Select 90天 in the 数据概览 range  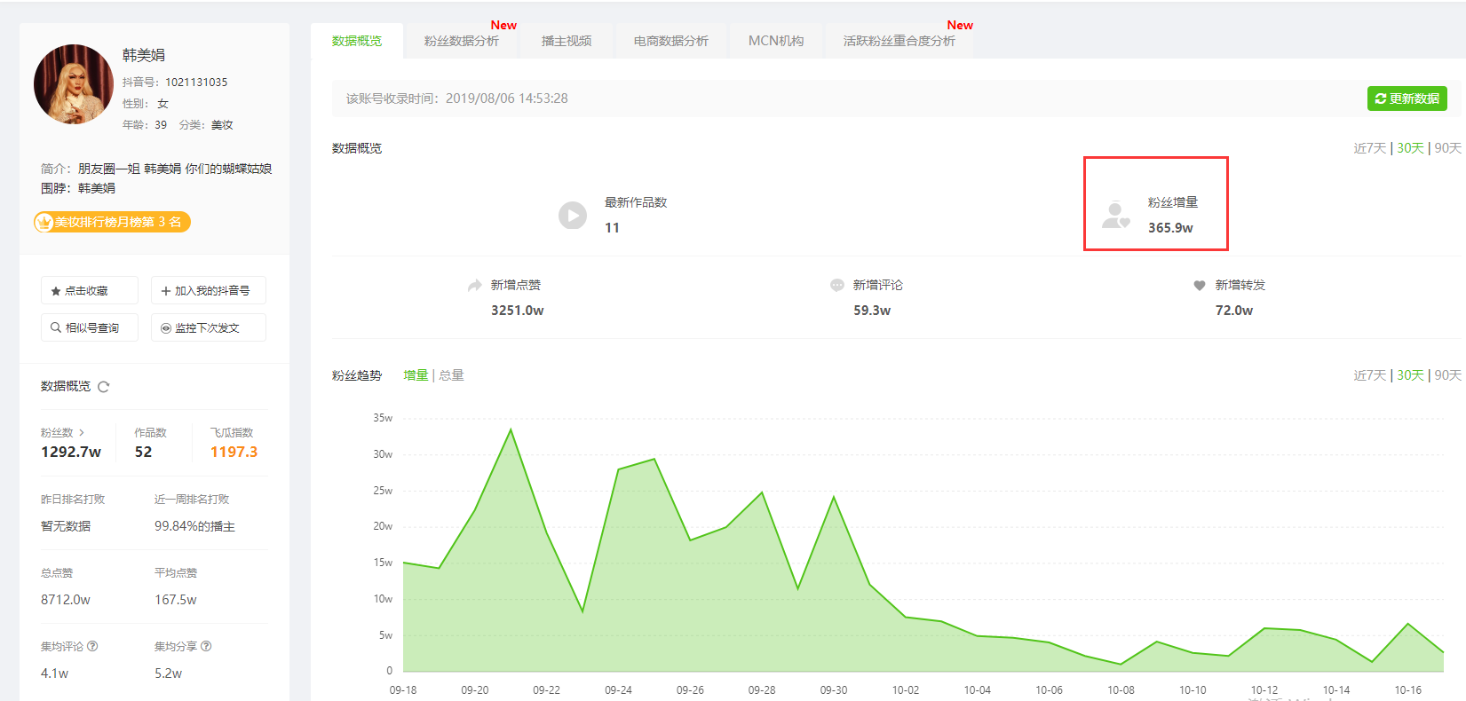click(x=1447, y=148)
